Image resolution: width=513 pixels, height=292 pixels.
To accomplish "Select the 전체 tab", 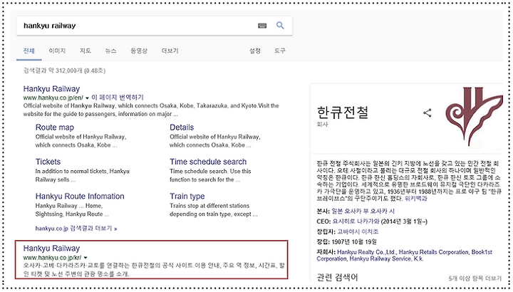I will click(28, 51).
